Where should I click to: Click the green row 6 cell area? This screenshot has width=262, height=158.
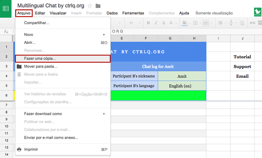click(158, 95)
